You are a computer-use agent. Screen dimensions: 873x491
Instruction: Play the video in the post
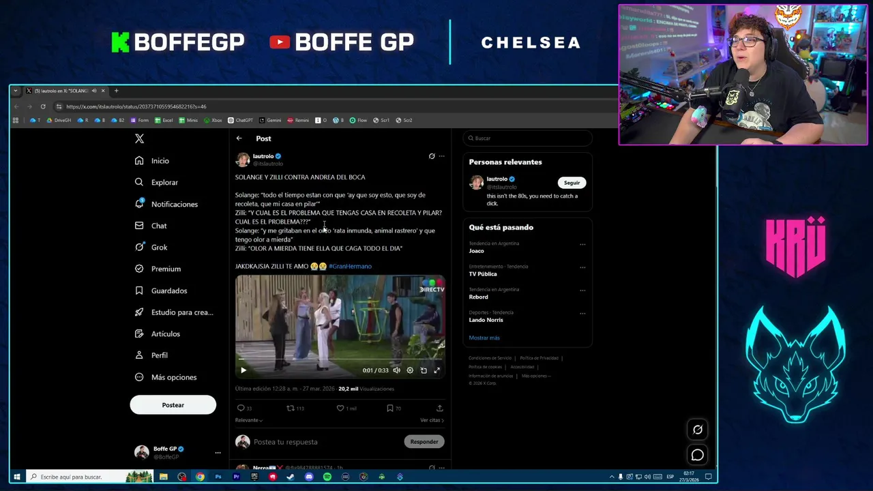243,370
